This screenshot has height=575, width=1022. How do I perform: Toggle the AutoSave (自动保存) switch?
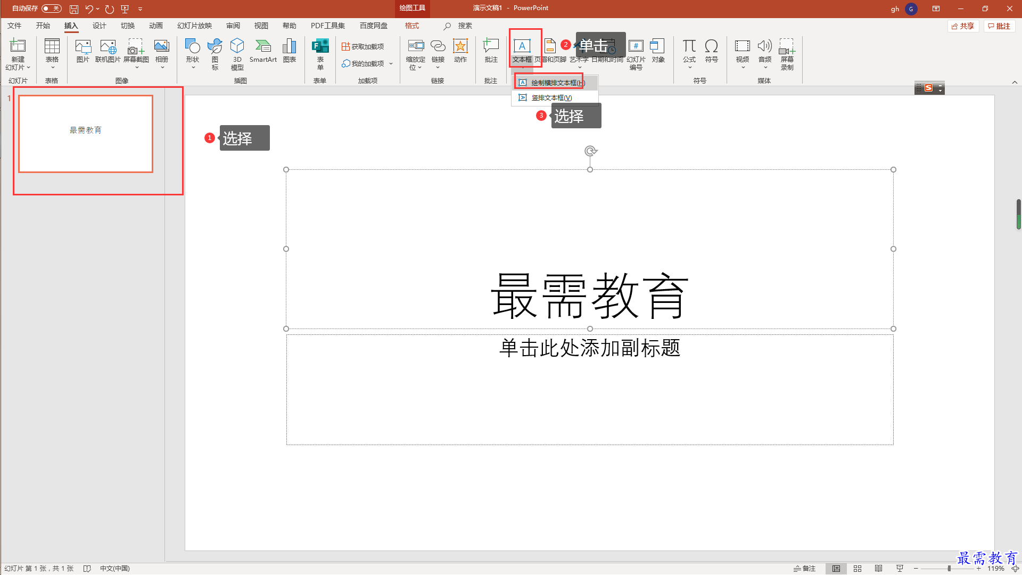click(x=51, y=9)
